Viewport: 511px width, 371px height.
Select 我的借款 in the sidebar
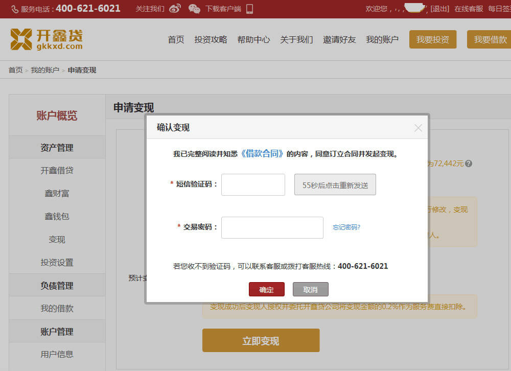pos(57,308)
